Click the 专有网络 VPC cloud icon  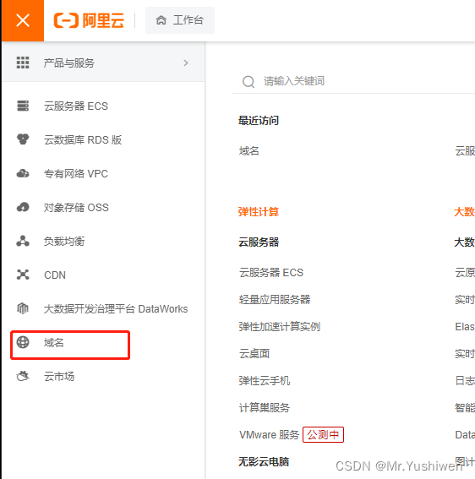pyautogui.click(x=23, y=173)
